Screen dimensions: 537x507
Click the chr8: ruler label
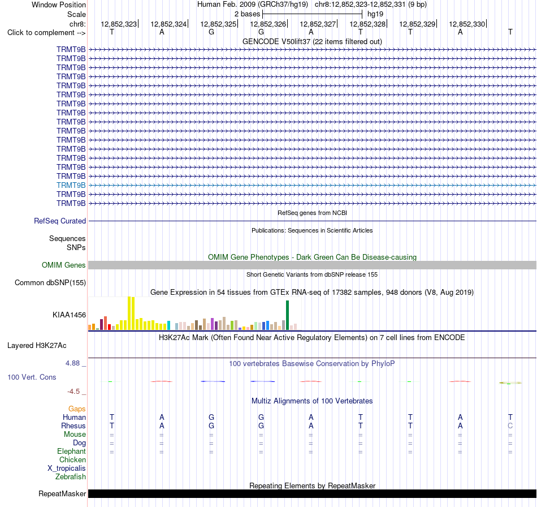(77, 24)
